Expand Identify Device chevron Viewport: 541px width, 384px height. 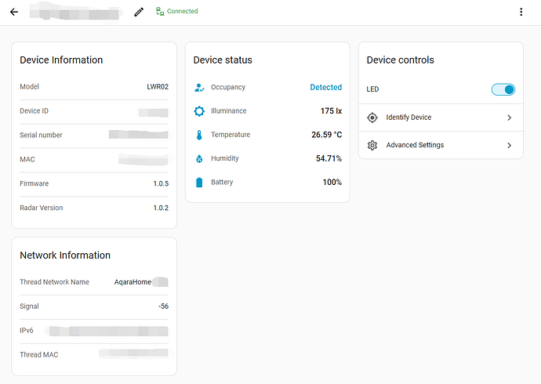tap(510, 118)
